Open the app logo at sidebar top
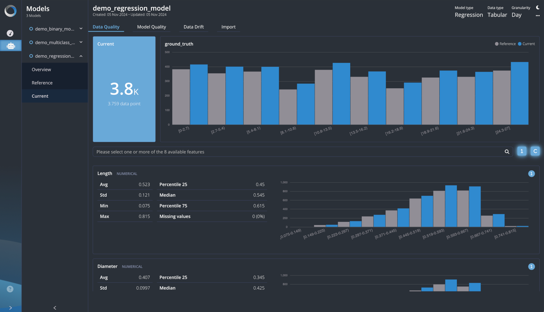Viewport: 544px width, 312px height. (10, 11)
